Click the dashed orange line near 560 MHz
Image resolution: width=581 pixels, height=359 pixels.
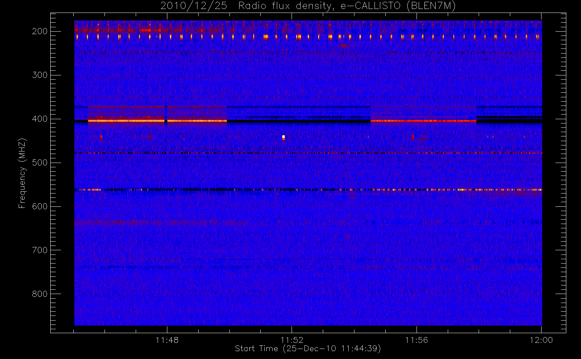[x=467, y=190]
